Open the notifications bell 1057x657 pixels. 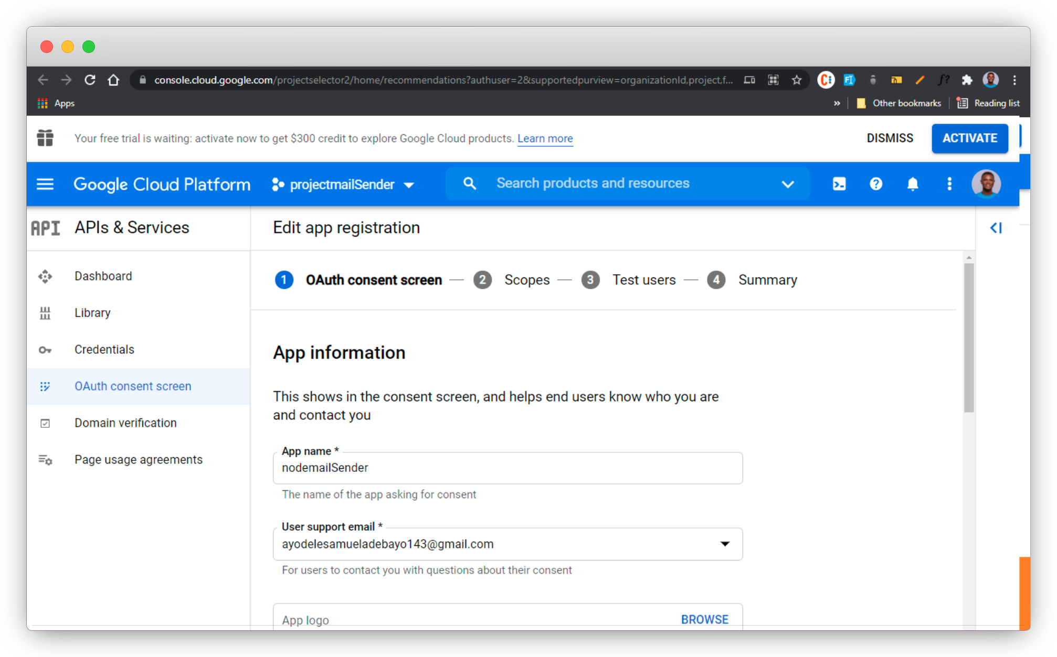tap(913, 184)
